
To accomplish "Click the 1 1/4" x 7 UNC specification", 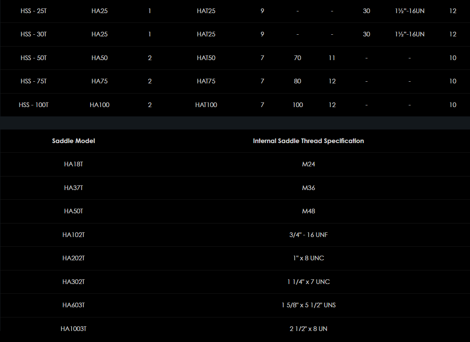I will (x=308, y=282).
